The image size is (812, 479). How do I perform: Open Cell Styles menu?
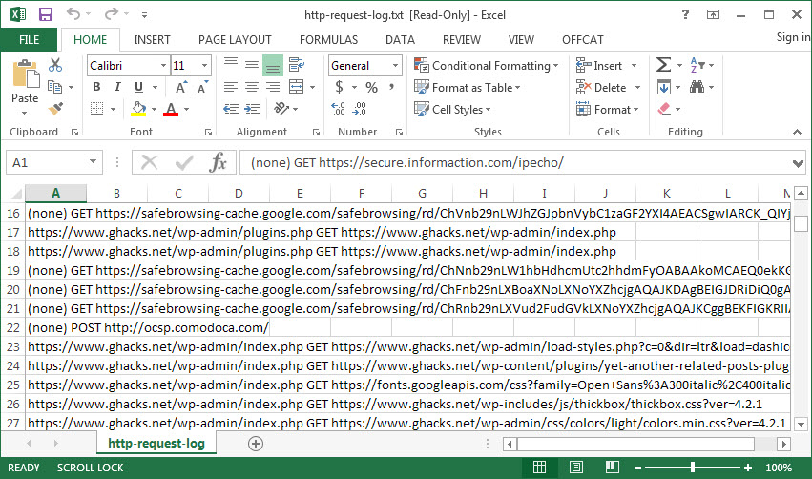click(x=452, y=110)
